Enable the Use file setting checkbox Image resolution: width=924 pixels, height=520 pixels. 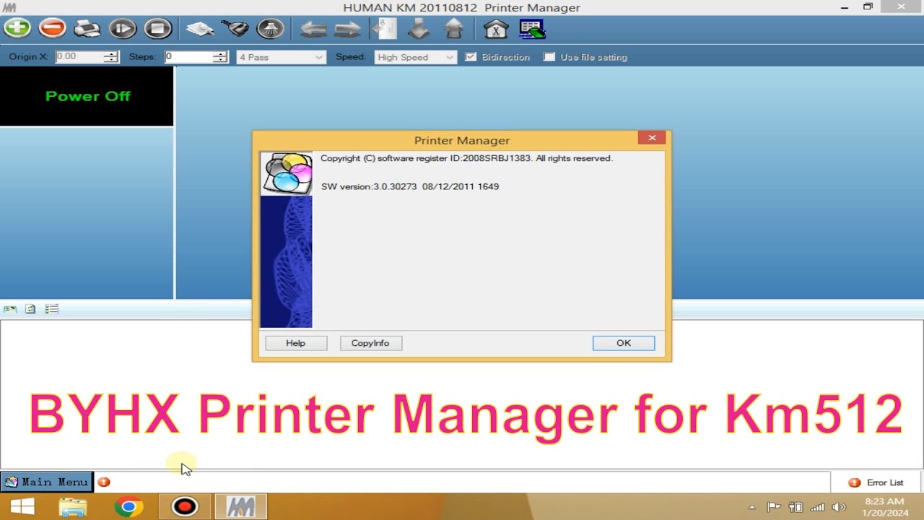click(x=549, y=57)
